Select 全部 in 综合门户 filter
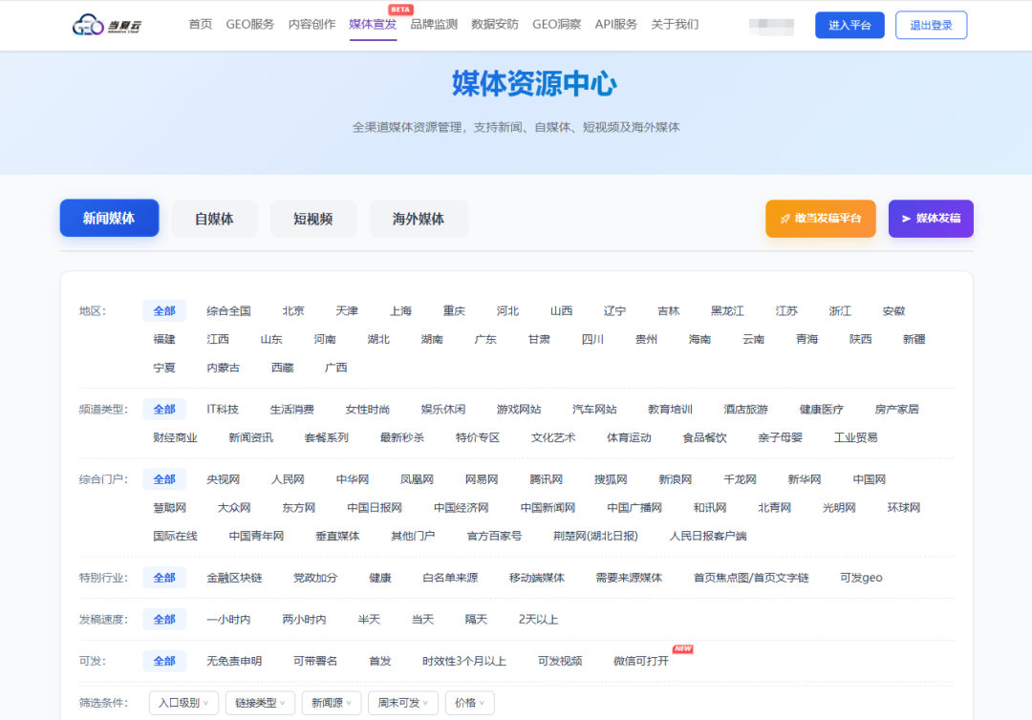The height and width of the screenshot is (720, 1032). tap(164, 479)
